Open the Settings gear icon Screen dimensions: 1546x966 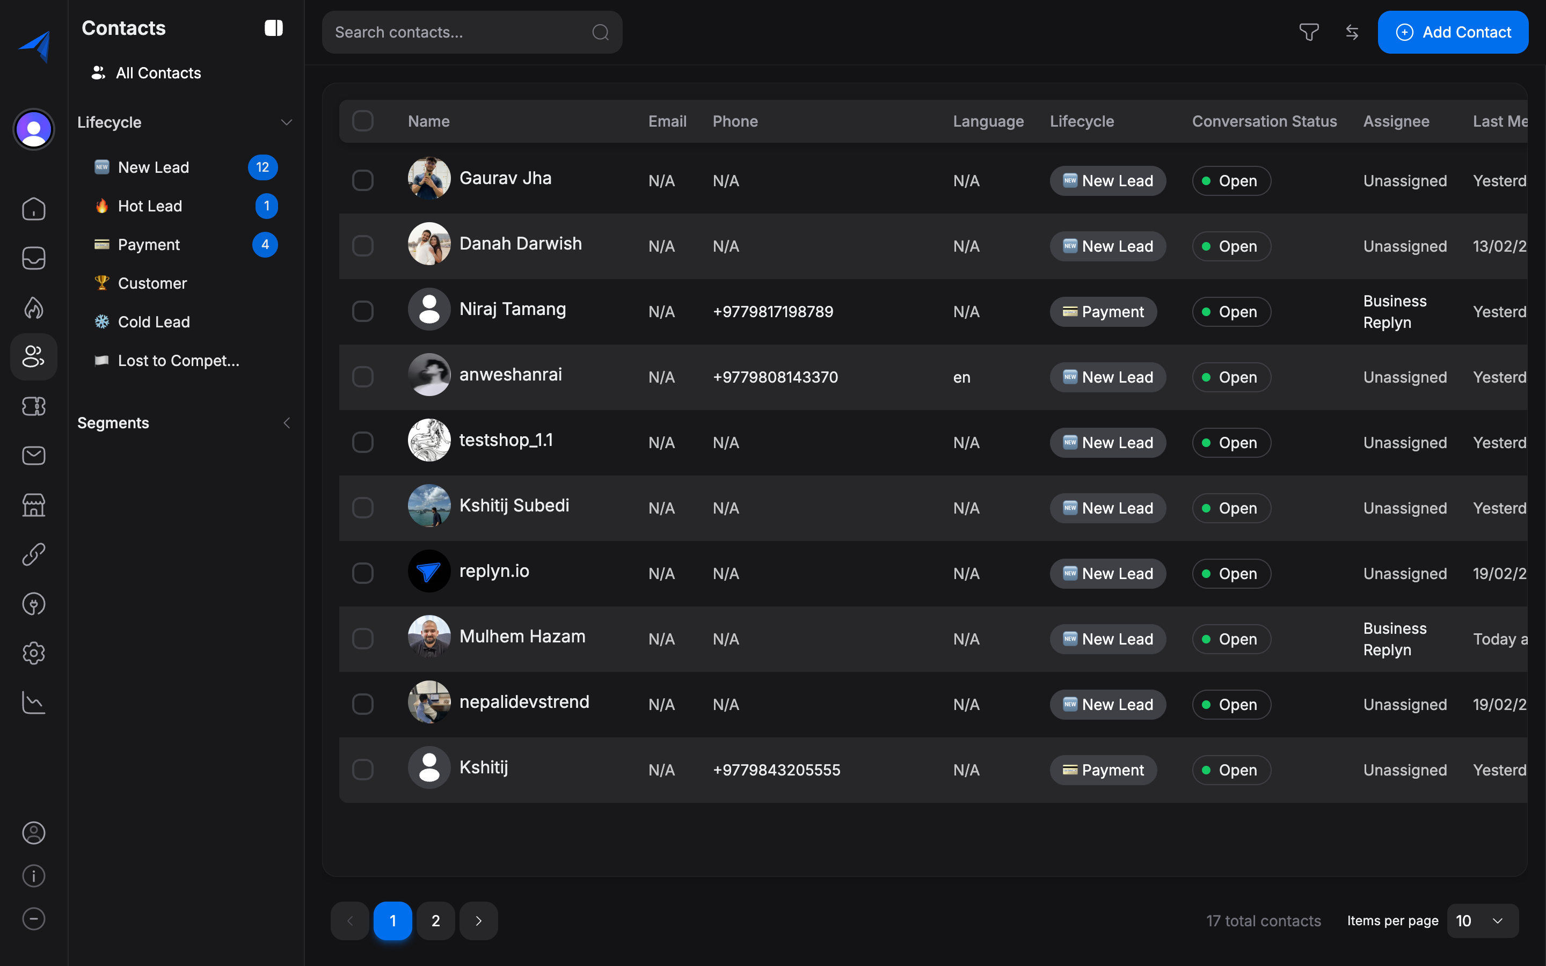point(33,652)
